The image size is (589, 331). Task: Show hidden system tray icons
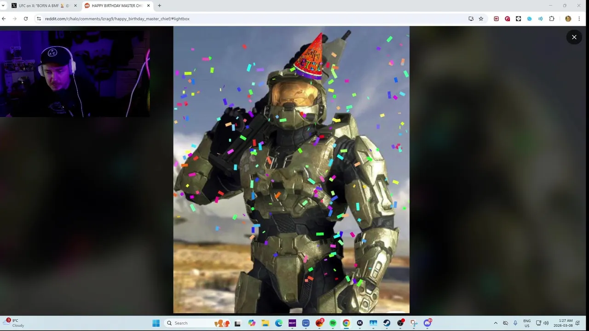[x=496, y=323]
